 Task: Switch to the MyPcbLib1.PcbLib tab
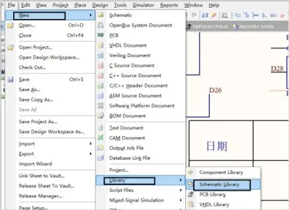(x=207, y=27)
